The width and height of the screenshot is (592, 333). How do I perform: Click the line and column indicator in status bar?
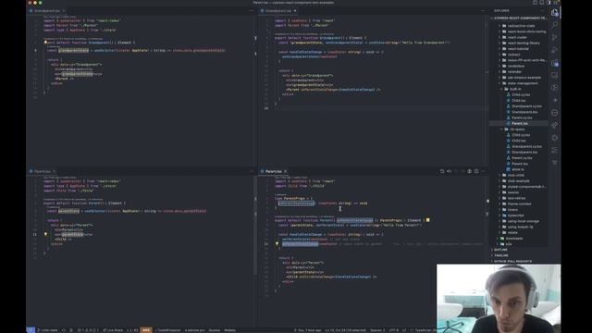click(x=345, y=330)
